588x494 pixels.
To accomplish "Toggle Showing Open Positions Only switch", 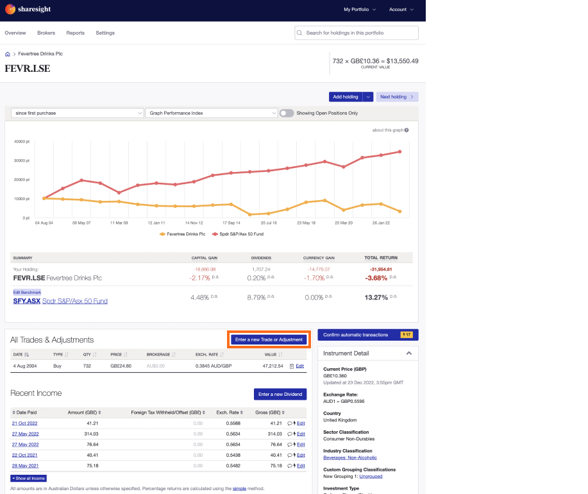I will click(287, 114).
